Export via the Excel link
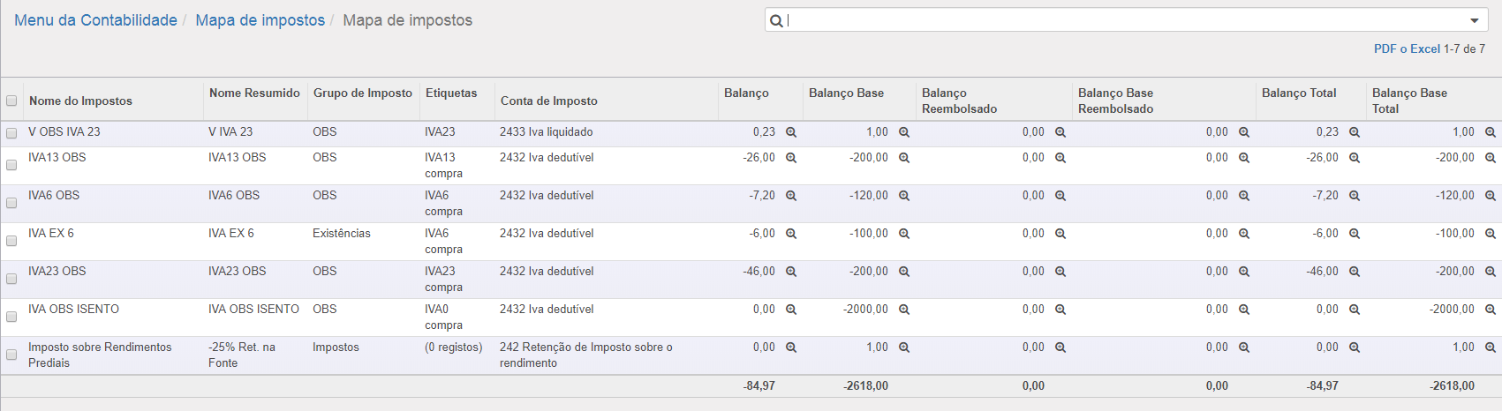Viewport: 1502px width, 411px height. tap(1425, 49)
